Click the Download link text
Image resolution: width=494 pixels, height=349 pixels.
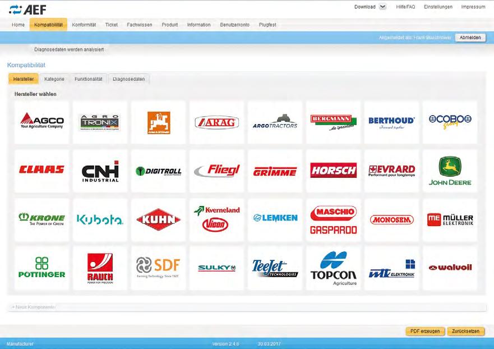click(365, 7)
